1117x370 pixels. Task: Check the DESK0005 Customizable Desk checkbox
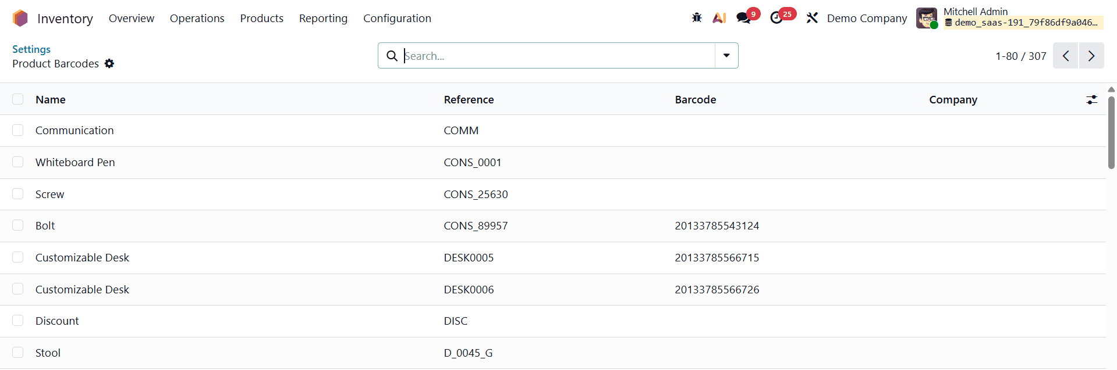[x=18, y=257]
